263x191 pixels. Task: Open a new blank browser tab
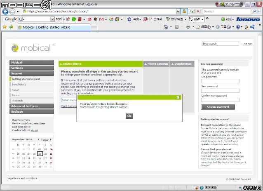click(x=94, y=28)
